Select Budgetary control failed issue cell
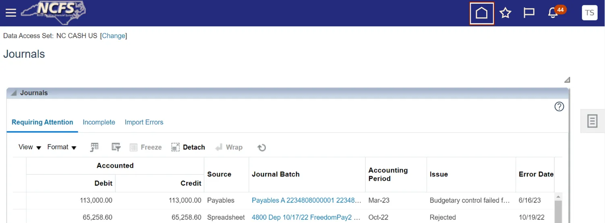 click(x=470, y=200)
